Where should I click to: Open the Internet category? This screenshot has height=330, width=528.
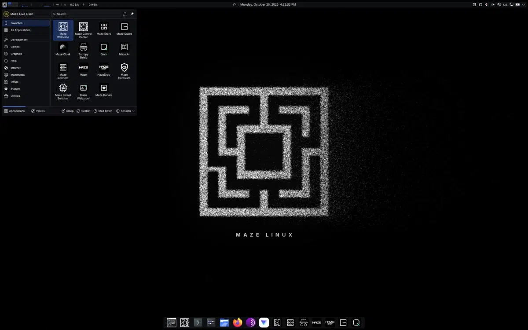[26, 68]
